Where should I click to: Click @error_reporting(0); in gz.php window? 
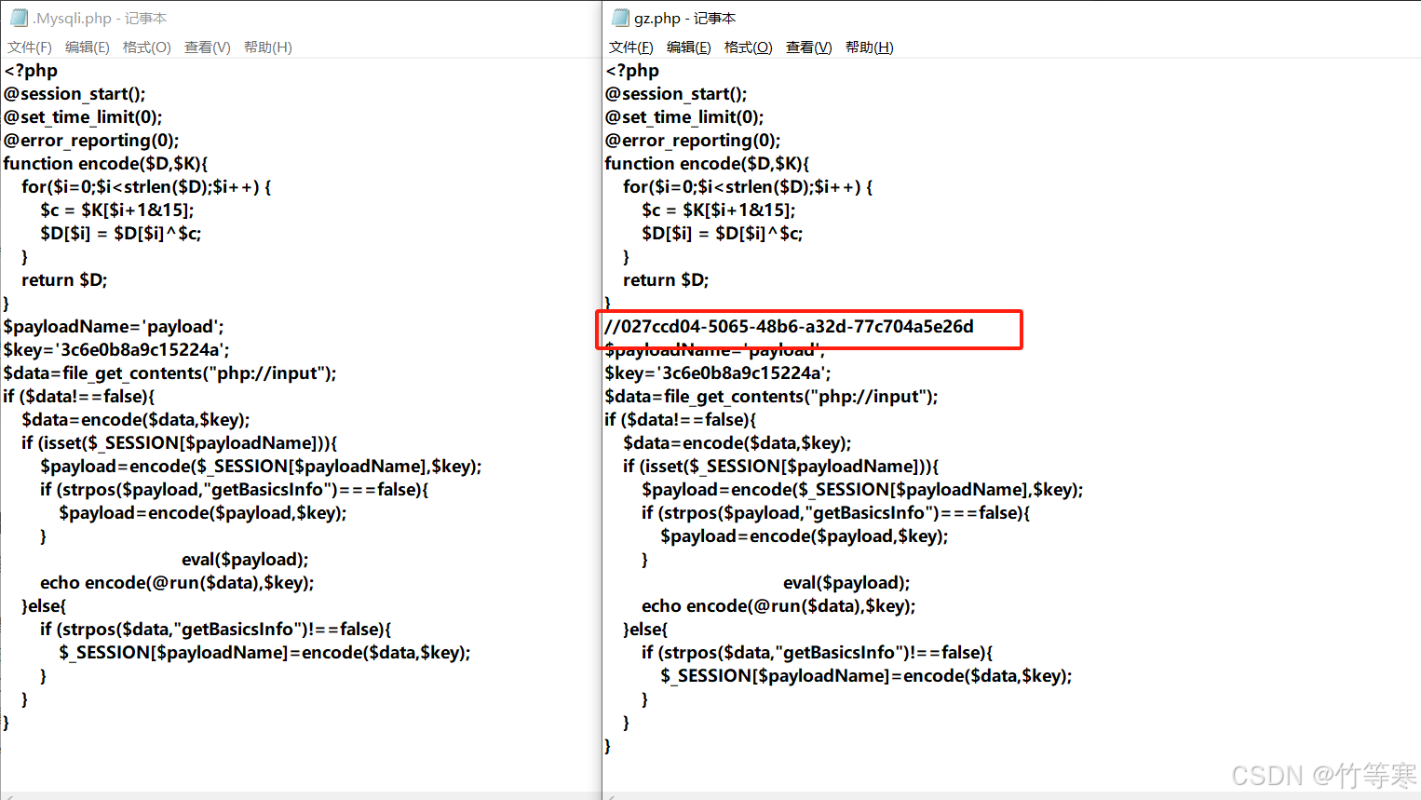[693, 141]
